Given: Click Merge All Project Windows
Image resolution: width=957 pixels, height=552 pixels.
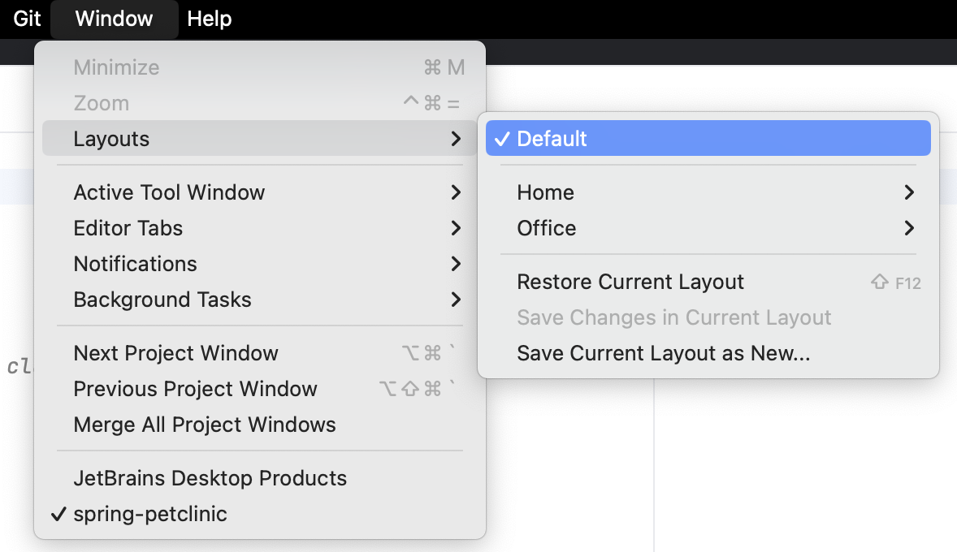Looking at the screenshot, I should (x=205, y=424).
